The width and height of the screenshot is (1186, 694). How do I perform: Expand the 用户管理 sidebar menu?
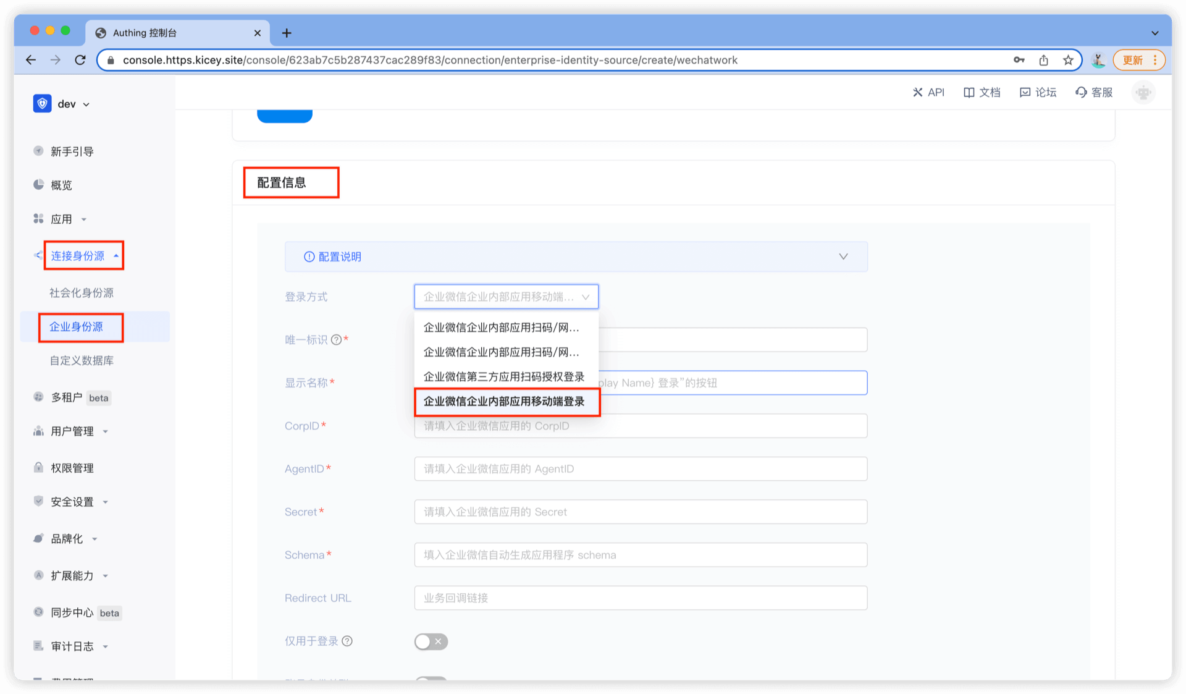pos(72,431)
